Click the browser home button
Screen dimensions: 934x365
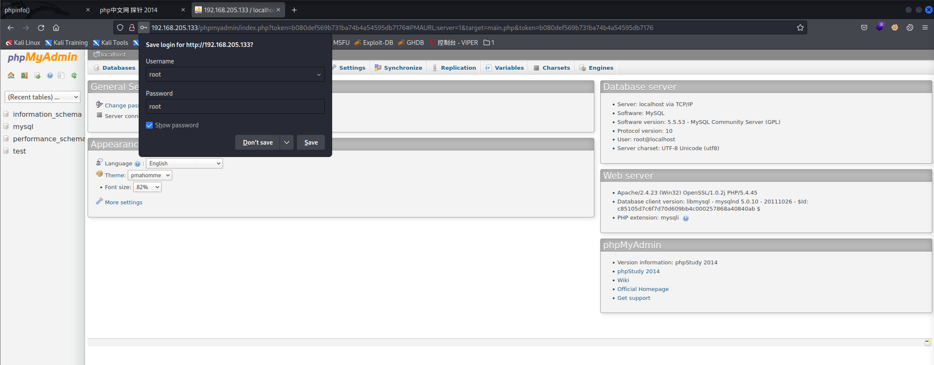tap(56, 27)
